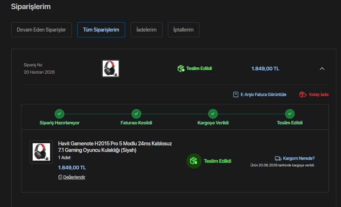Click the Değerlendir clipboard icon
341x207 pixels.
(60, 177)
